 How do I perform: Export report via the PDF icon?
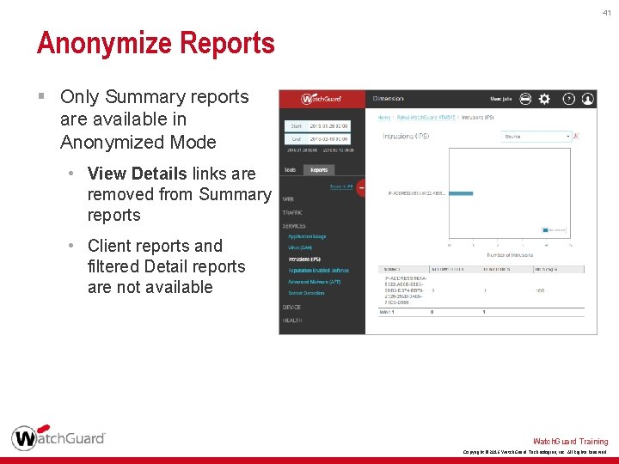click(576, 136)
